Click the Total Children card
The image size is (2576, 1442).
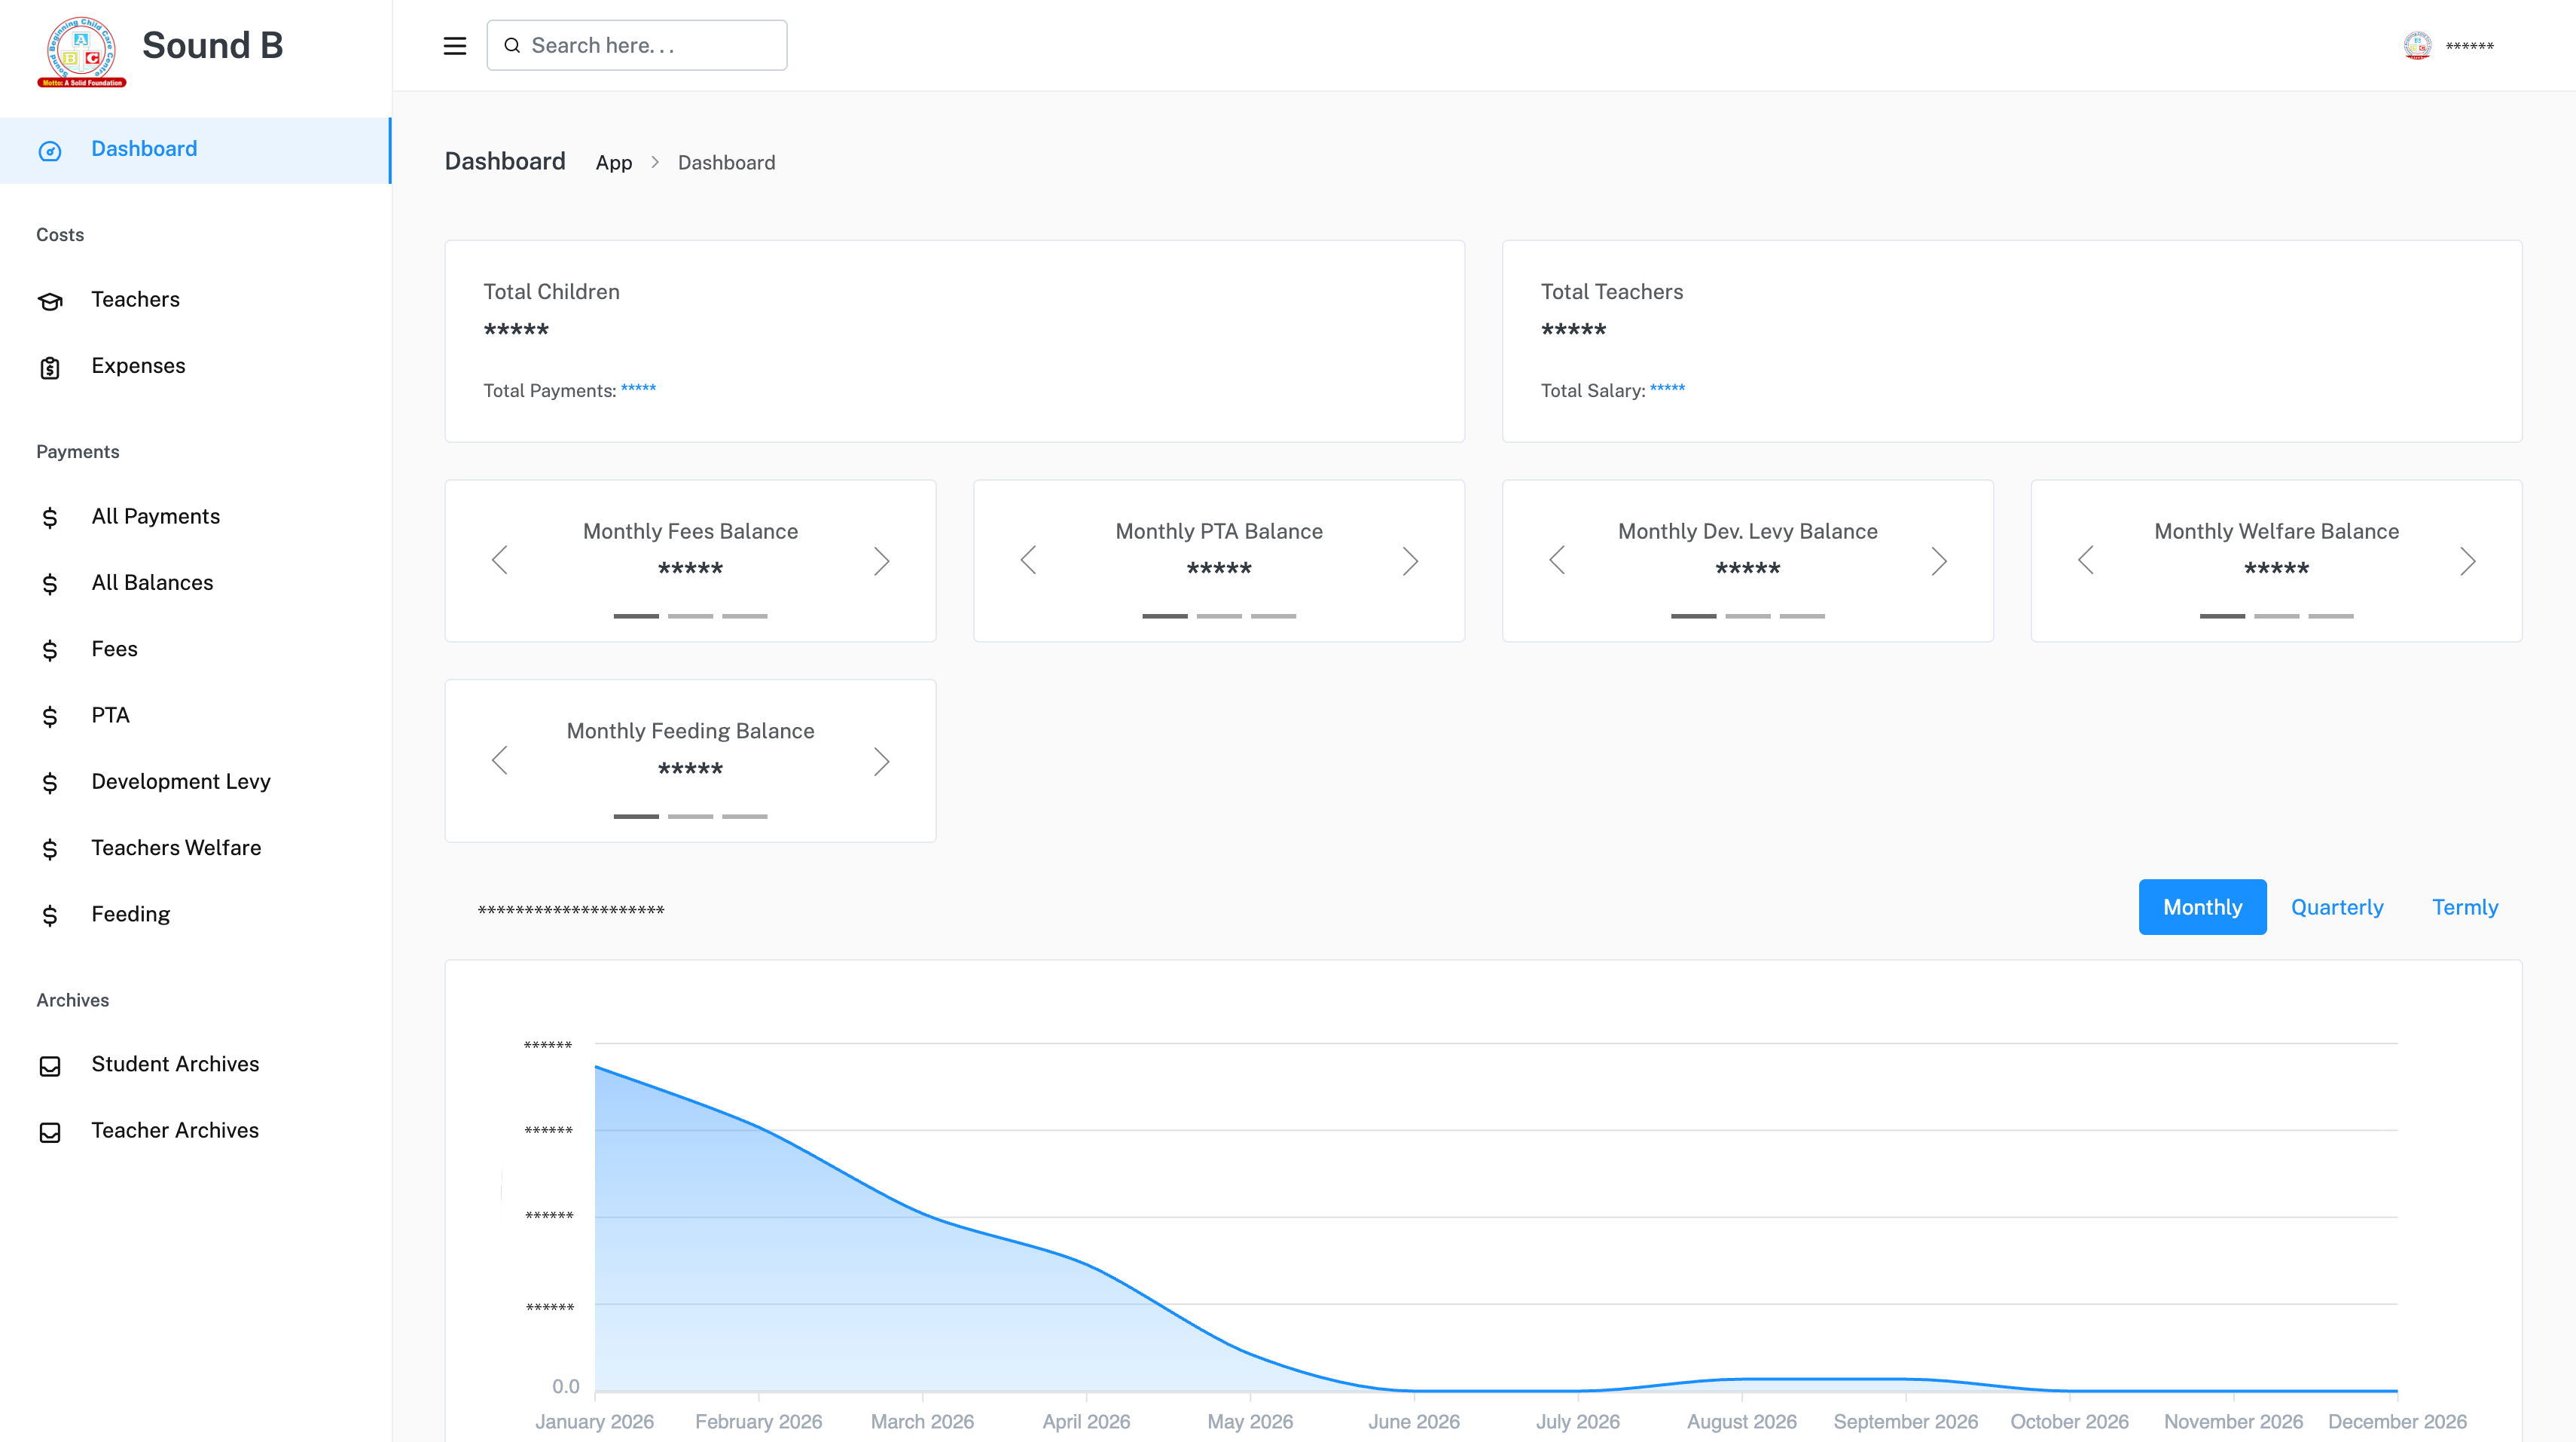coord(954,341)
